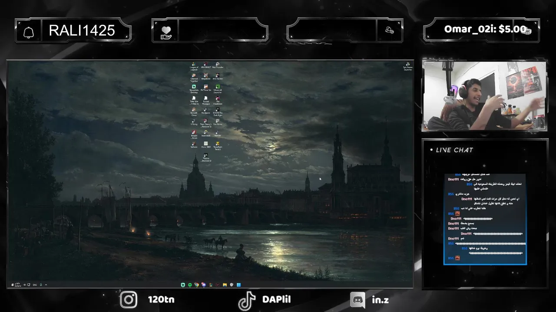Click the LIVE CHAT heading

coord(454,150)
